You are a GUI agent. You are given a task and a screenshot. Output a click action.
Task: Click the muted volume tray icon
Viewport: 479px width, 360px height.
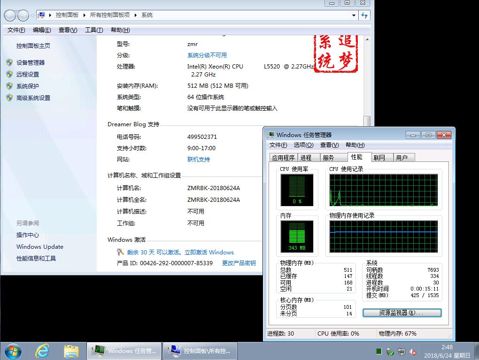(413, 352)
